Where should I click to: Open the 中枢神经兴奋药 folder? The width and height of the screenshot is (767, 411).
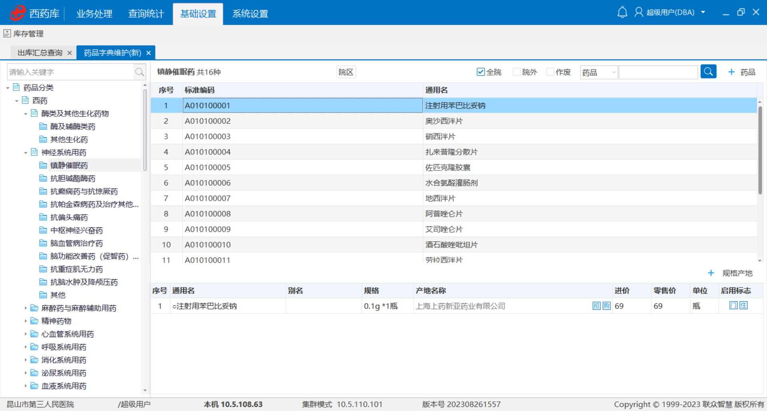click(76, 230)
